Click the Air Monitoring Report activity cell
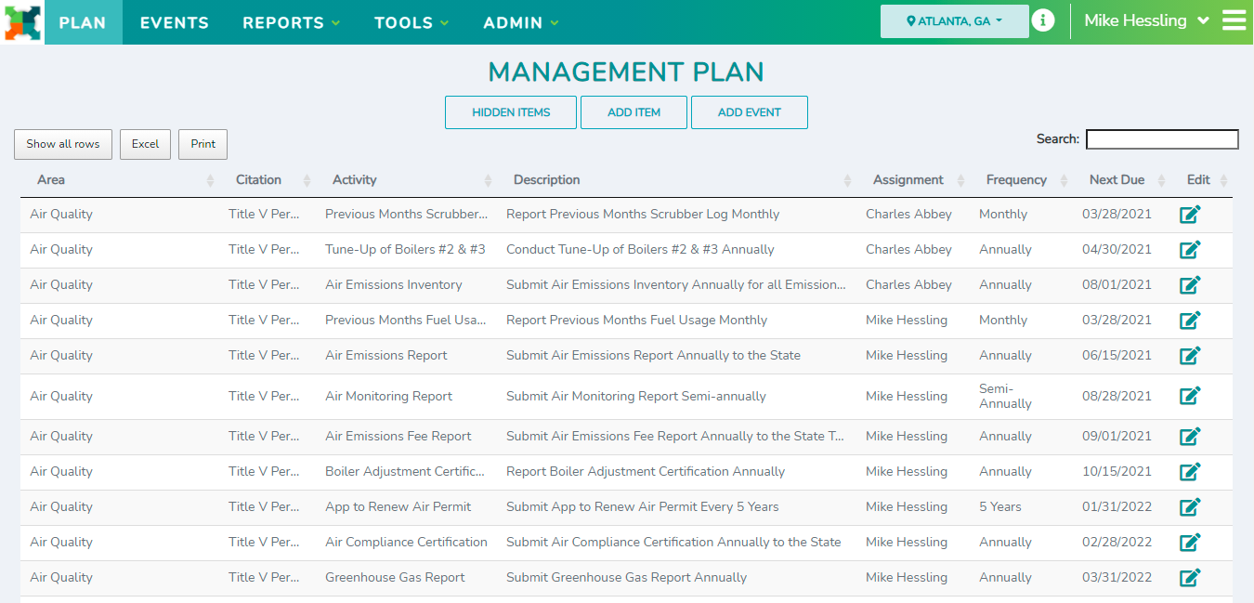Image resolution: width=1254 pixels, height=603 pixels. pos(388,397)
